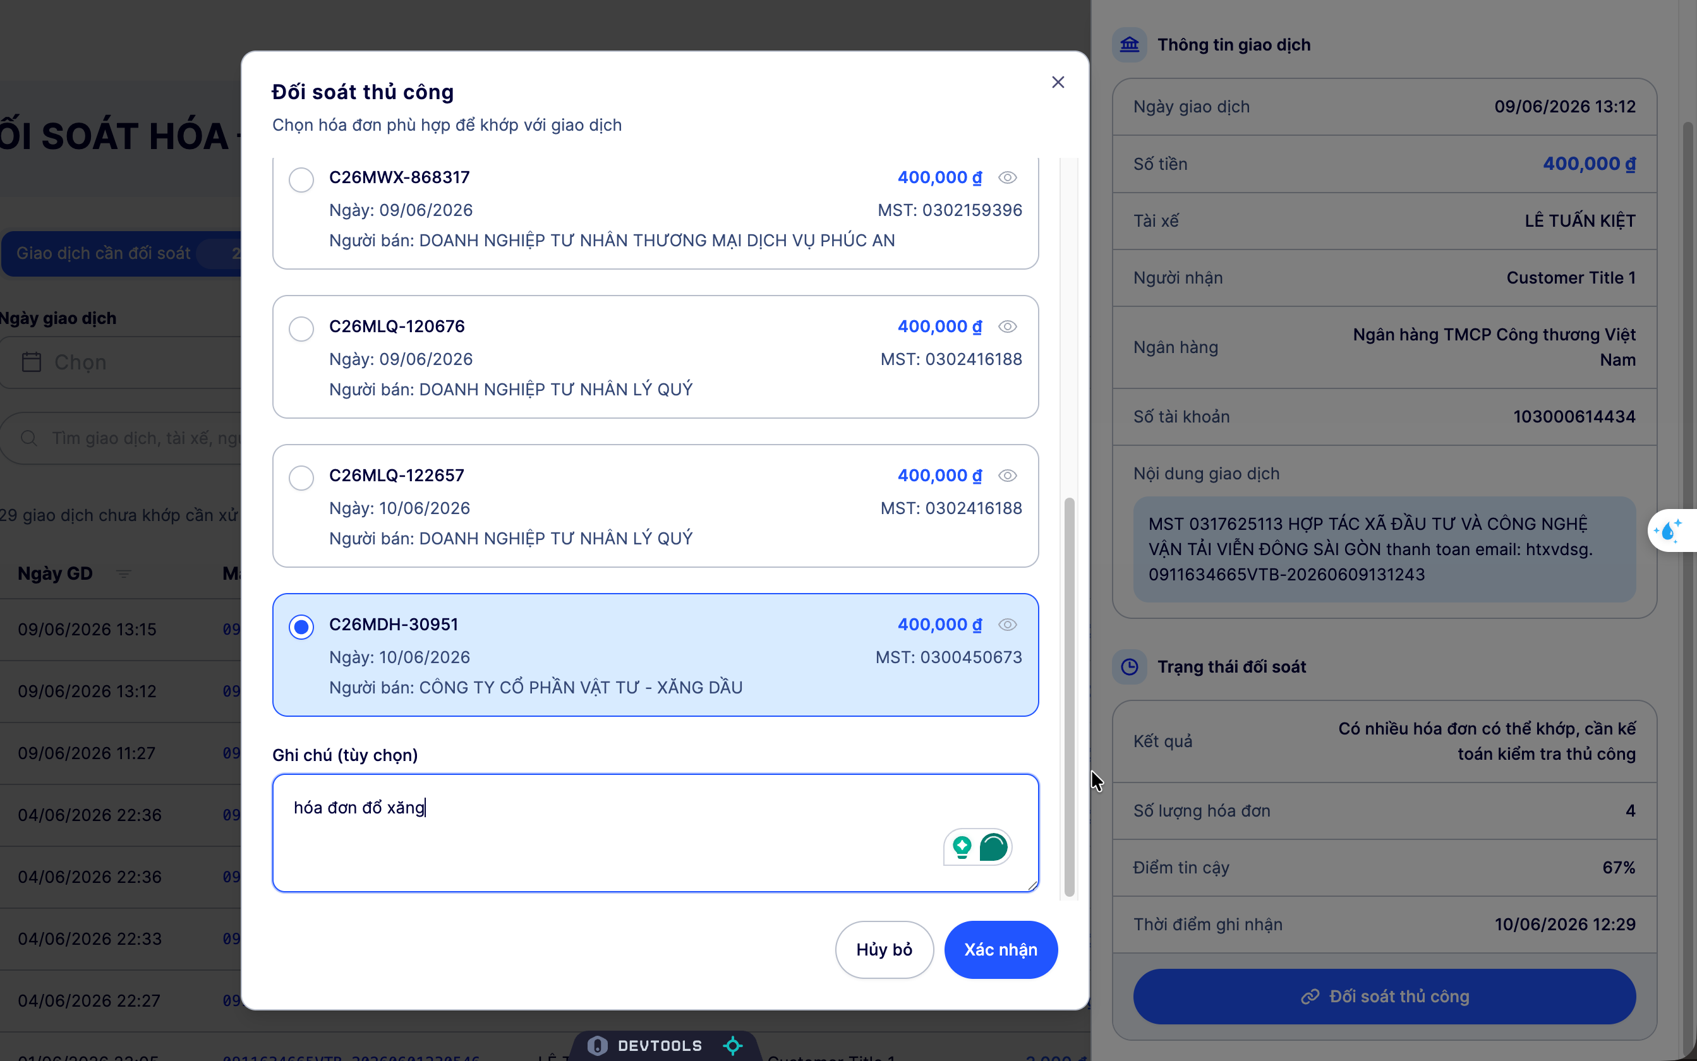Select the 09/06/2026 13:12 transaction row
This screenshot has height=1061, width=1697.
click(x=121, y=691)
